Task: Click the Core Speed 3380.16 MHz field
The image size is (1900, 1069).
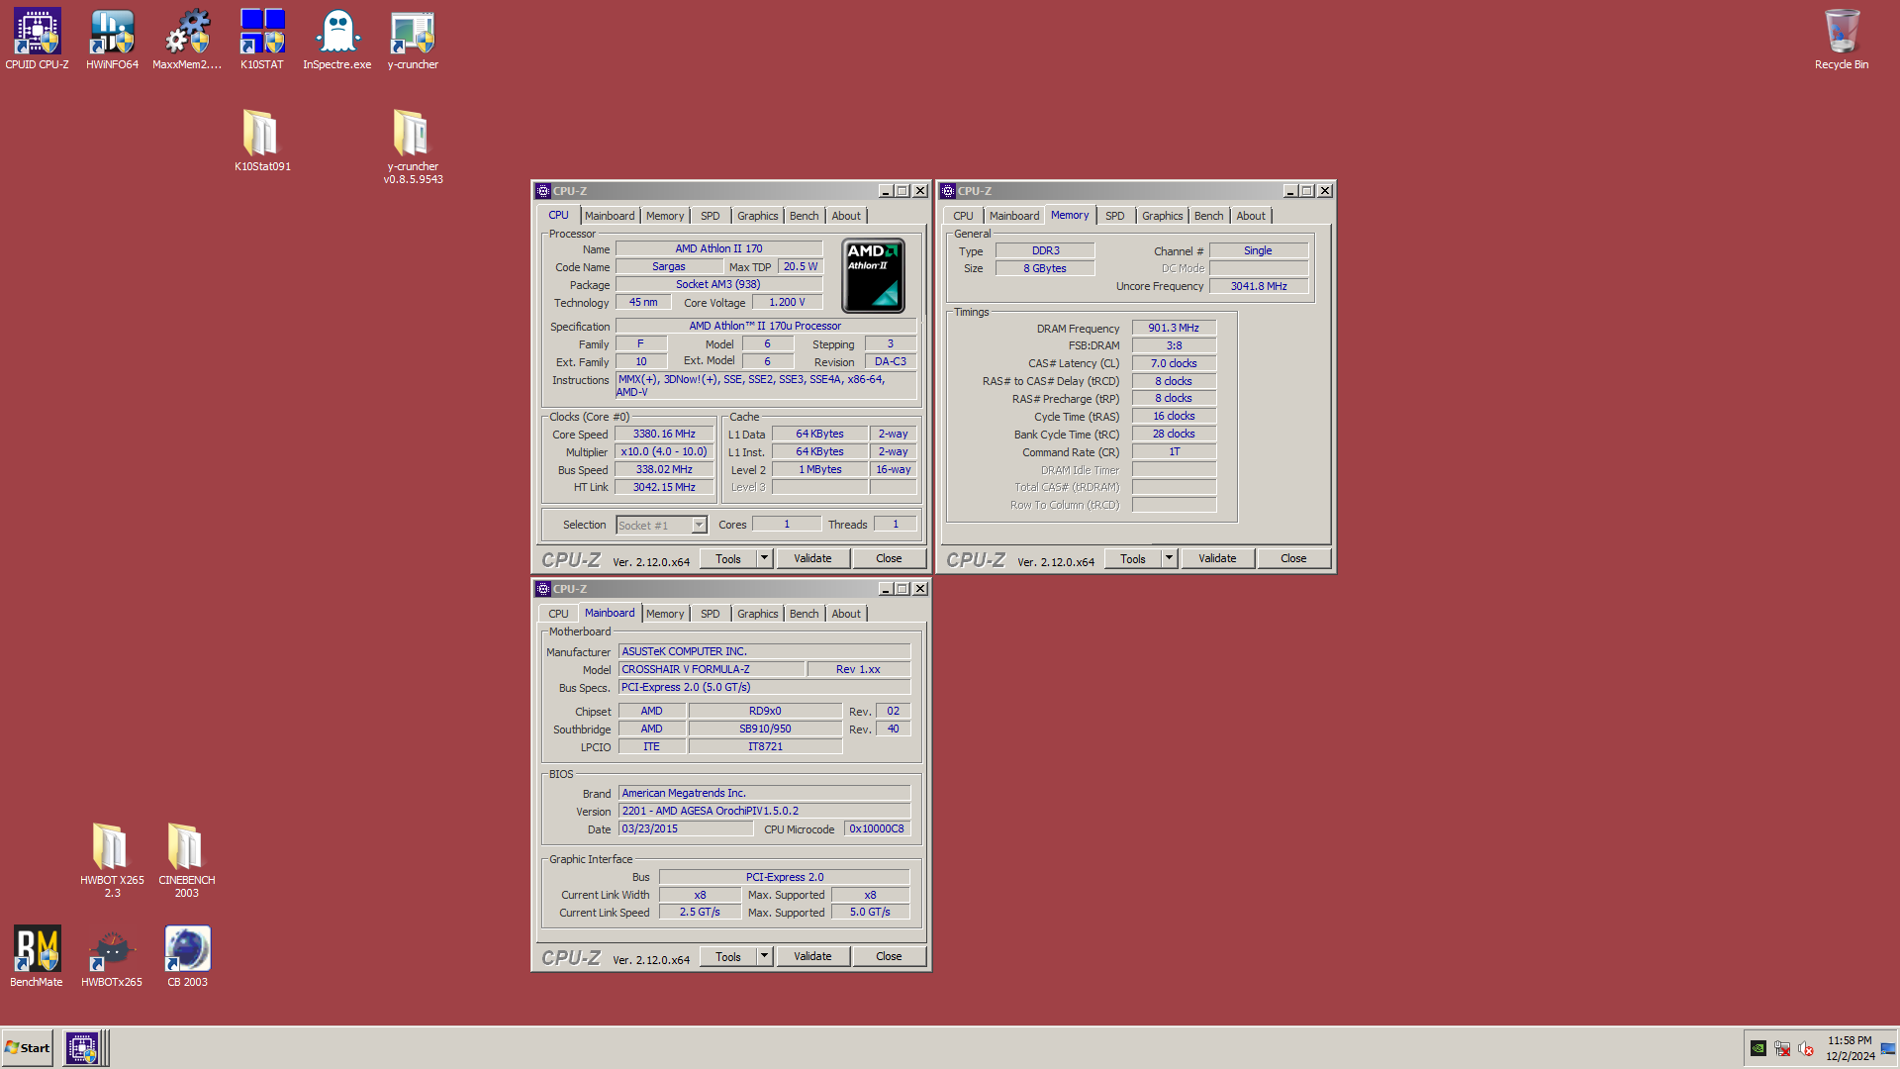Action: pyautogui.click(x=664, y=434)
